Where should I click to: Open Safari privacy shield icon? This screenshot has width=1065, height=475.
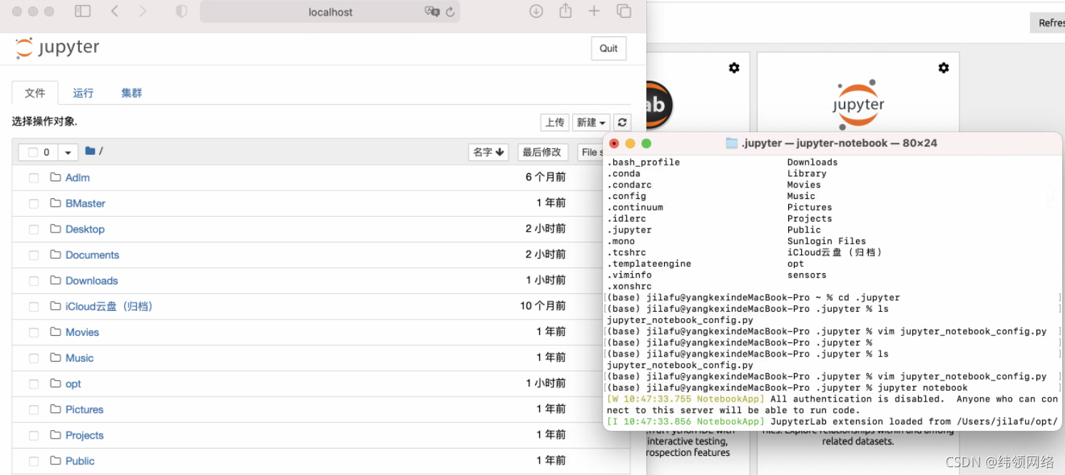(181, 11)
